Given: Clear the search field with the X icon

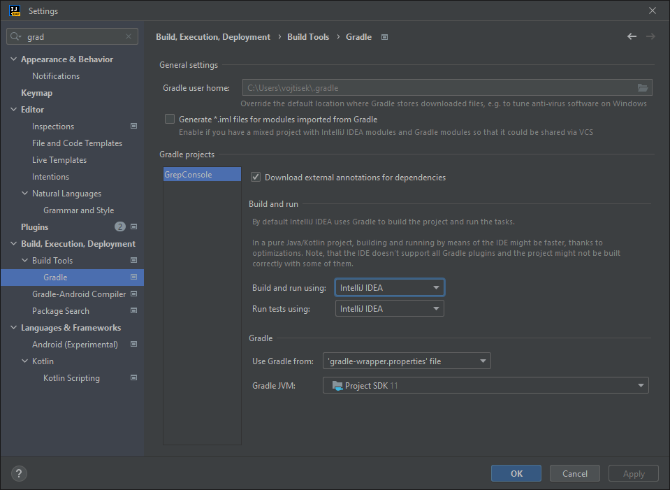Looking at the screenshot, I should (129, 37).
